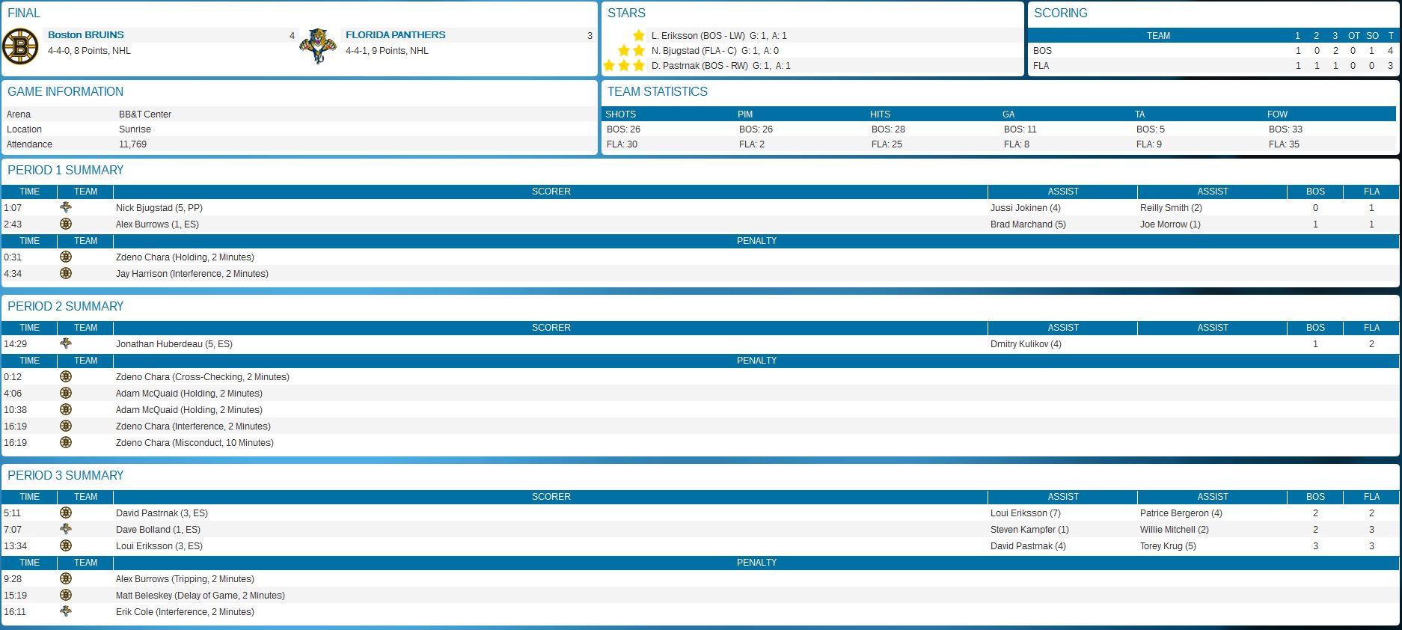
Task: Click the Bruins icon beside Matt Beleskey's penalty
Action: click(x=66, y=595)
